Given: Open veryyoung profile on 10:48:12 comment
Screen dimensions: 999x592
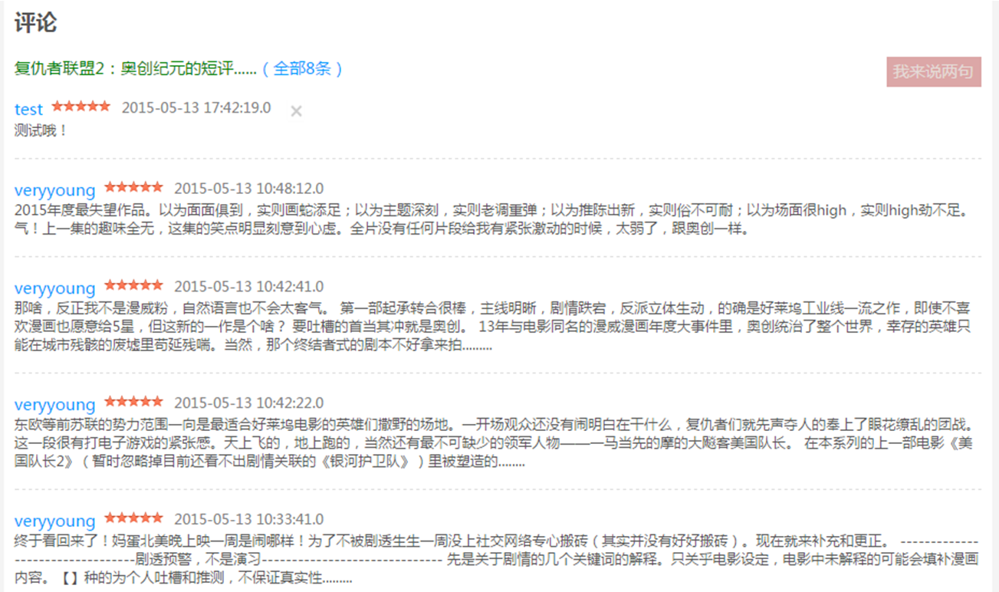Looking at the screenshot, I should tap(54, 189).
